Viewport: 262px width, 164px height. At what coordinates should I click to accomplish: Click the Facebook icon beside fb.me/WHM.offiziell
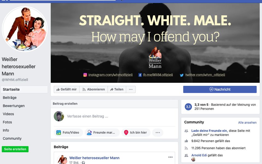[140, 75]
